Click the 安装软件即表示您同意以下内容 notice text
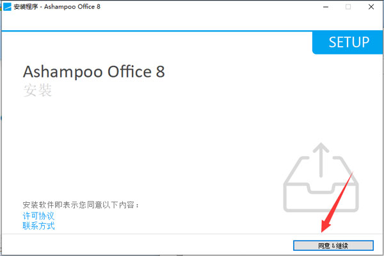This screenshot has height=256, width=384. click(x=81, y=205)
